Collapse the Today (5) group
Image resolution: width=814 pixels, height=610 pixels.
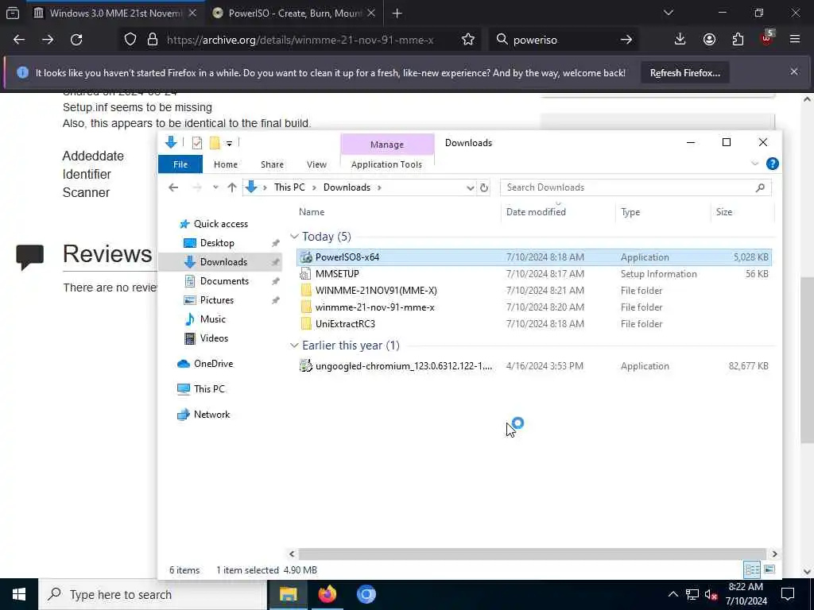[294, 237]
